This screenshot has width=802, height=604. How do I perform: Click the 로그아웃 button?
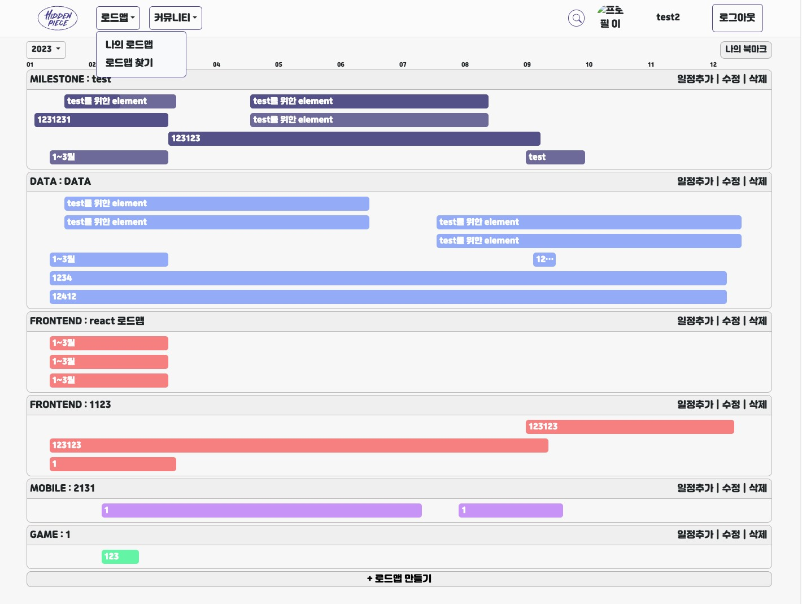pos(738,18)
